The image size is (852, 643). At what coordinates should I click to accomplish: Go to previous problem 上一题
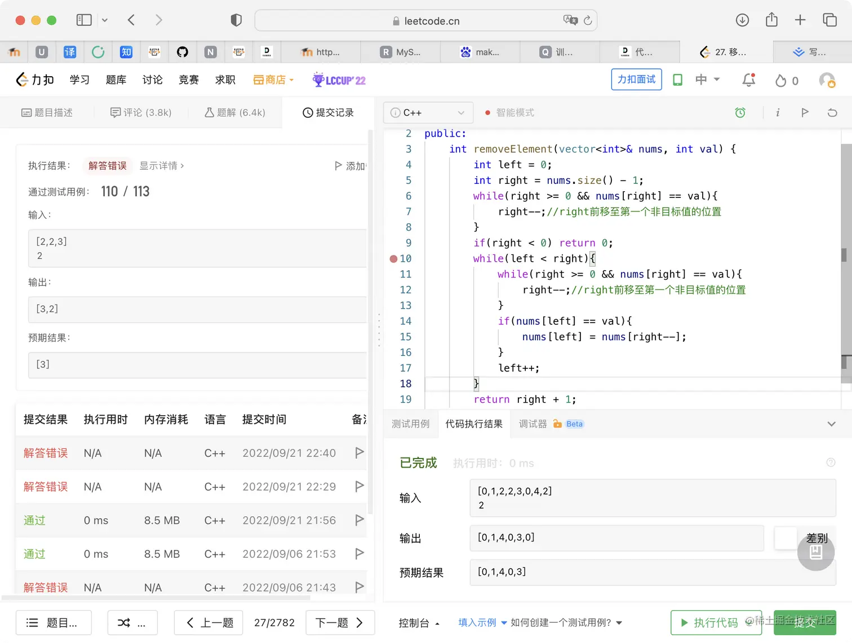[x=208, y=623]
